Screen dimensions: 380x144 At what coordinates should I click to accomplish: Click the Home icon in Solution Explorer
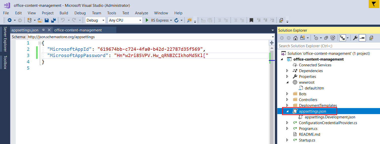pyautogui.click(x=295, y=38)
